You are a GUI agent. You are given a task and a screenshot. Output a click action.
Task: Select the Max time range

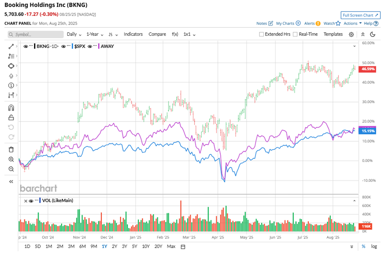click(x=171, y=246)
